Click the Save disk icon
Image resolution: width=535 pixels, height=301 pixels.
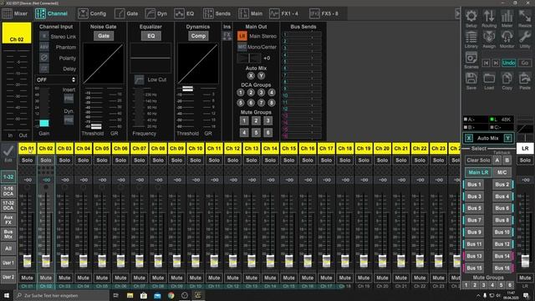471,79
